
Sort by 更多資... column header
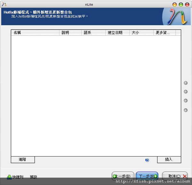pos(164,33)
